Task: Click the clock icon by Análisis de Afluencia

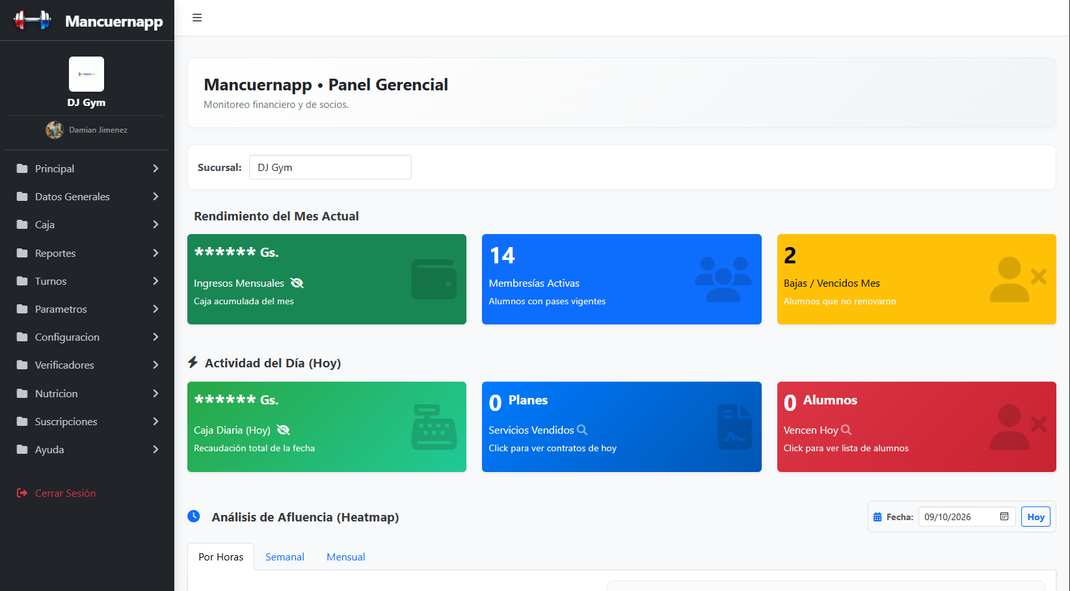Action: tap(194, 516)
